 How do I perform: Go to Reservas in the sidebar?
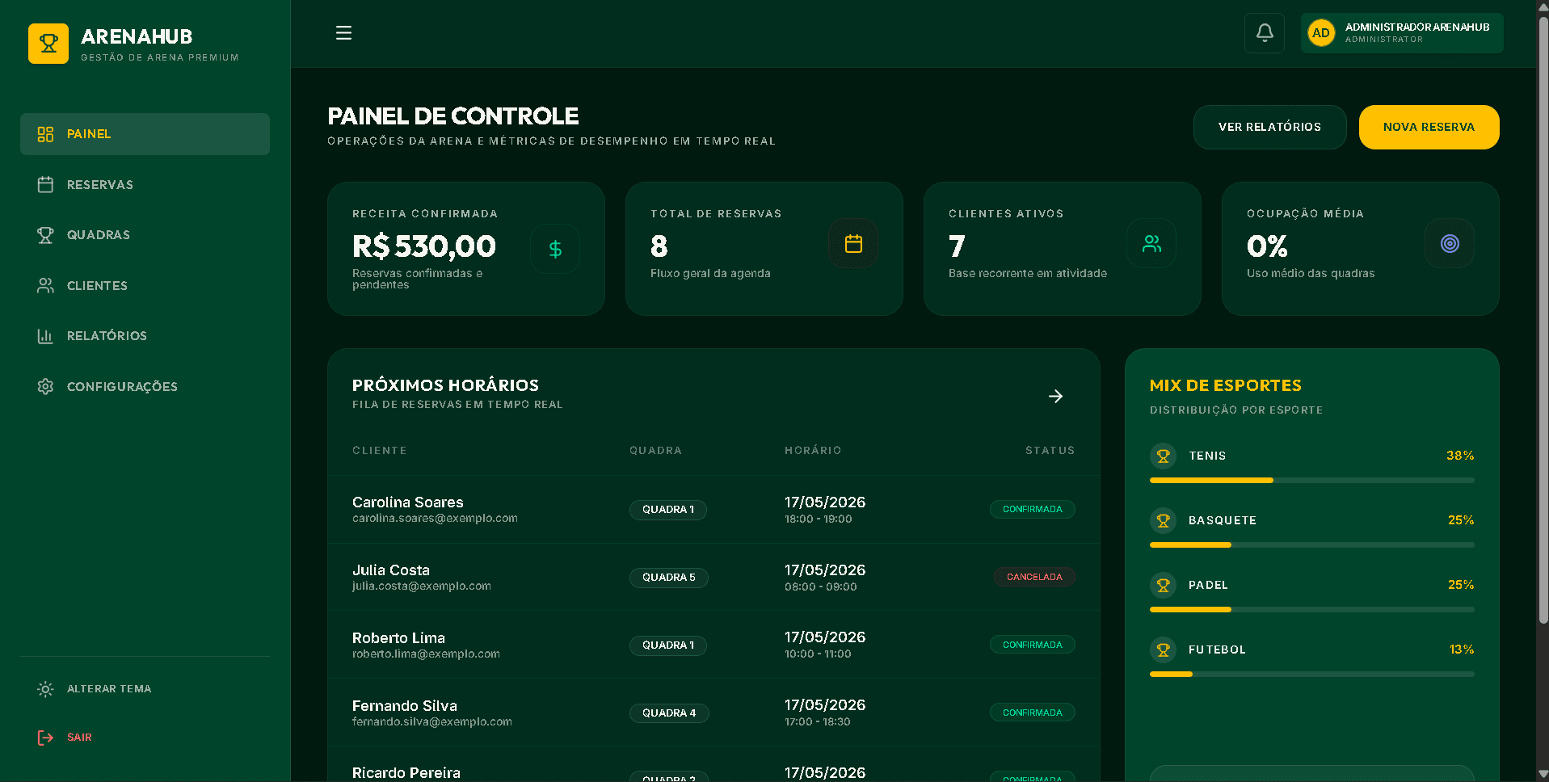(145, 185)
